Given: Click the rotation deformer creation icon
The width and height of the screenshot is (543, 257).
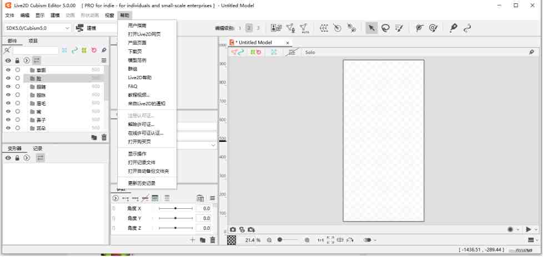Looking at the screenshot, I should click(338, 28).
